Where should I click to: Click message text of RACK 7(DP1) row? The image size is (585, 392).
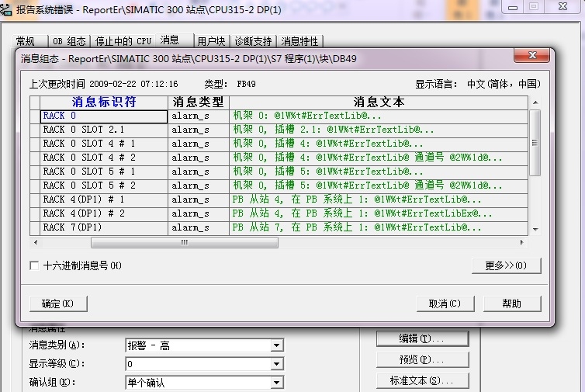[379, 227]
